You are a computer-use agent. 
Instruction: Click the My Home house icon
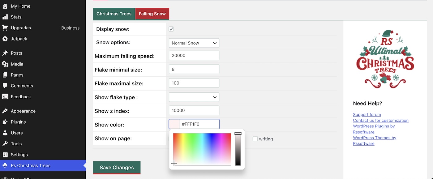point(5,6)
